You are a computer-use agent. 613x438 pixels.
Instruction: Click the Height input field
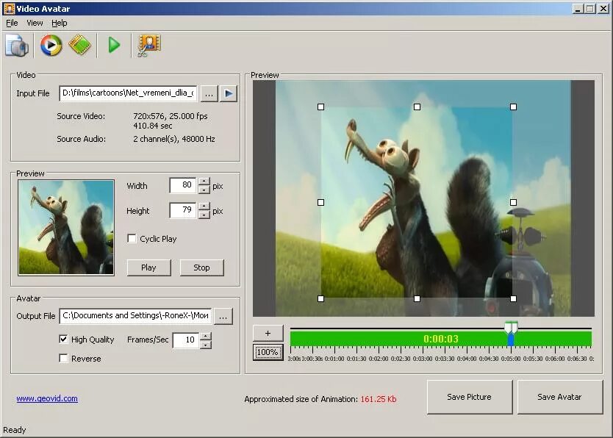click(x=183, y=210)
